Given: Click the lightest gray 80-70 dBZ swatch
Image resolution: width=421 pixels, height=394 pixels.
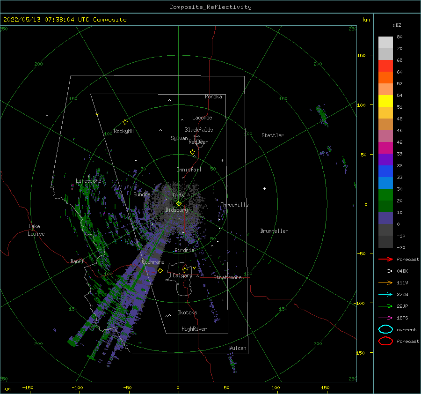Looking at the screenshot, I should [385, 43].
